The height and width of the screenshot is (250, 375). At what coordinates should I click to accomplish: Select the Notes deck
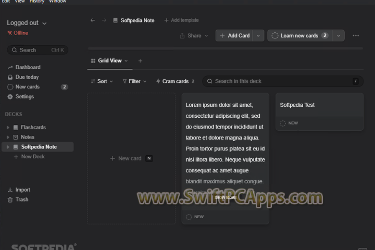[28, 137]
